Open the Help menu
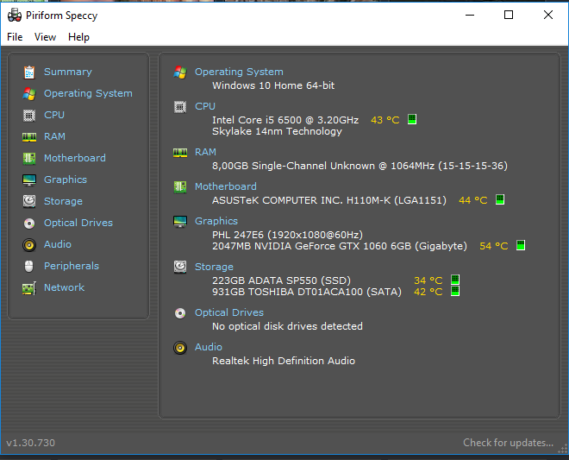 (x=78, y=37)
